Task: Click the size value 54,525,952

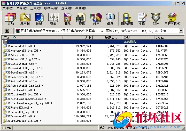Action: point(83,90)
